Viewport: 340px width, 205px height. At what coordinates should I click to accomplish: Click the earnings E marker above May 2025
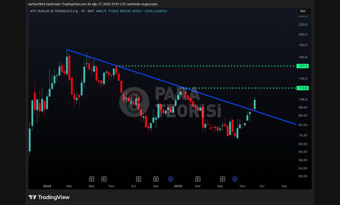[x=223, y=179]
